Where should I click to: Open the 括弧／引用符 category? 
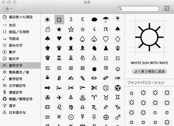click(x=20, y=32)
